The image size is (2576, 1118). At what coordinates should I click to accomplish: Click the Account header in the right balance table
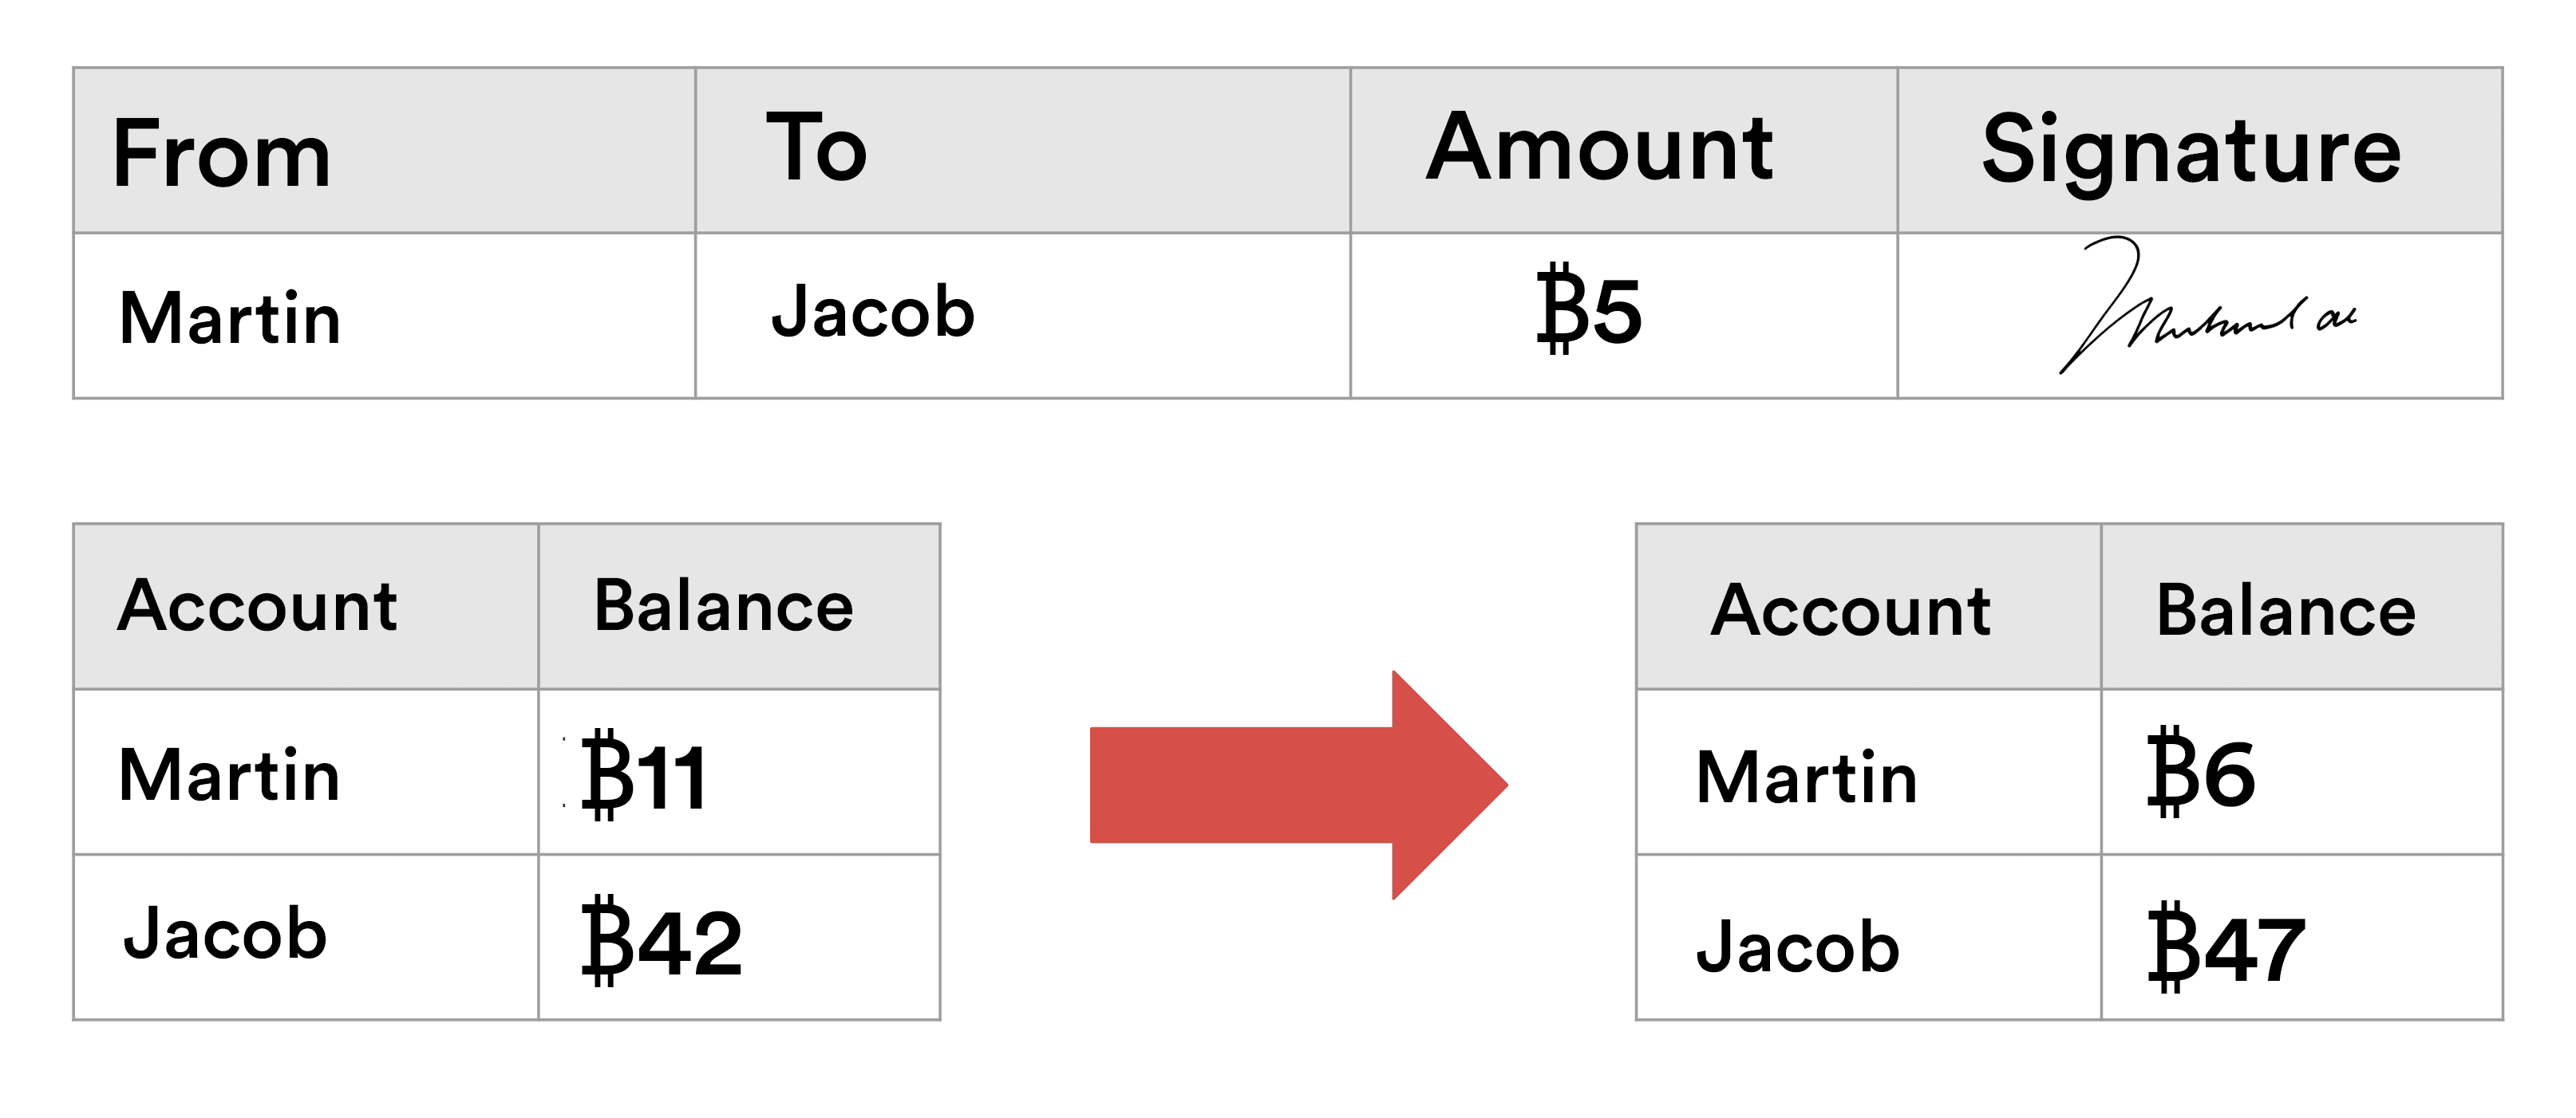tap(1851, 609)
